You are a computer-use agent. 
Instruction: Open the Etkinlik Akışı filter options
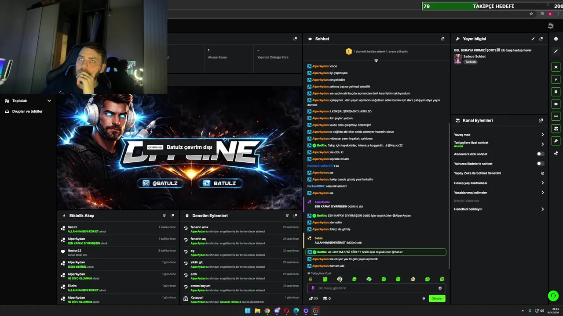[164, 215]
